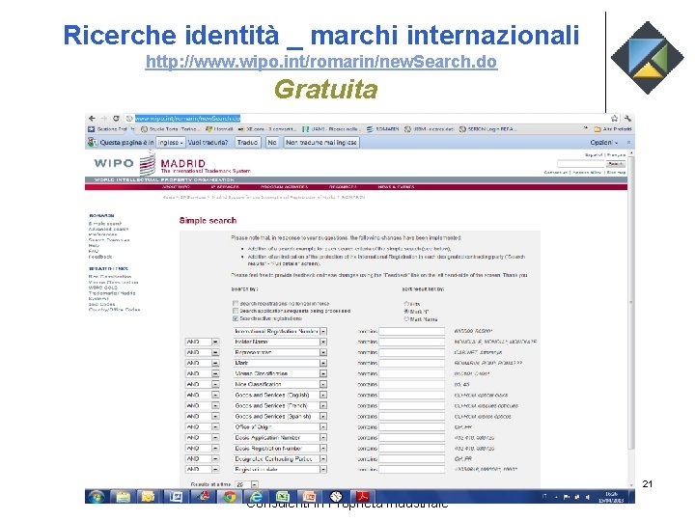Select the Date sort radio button
Screen dimensions: 695x521
406,304
